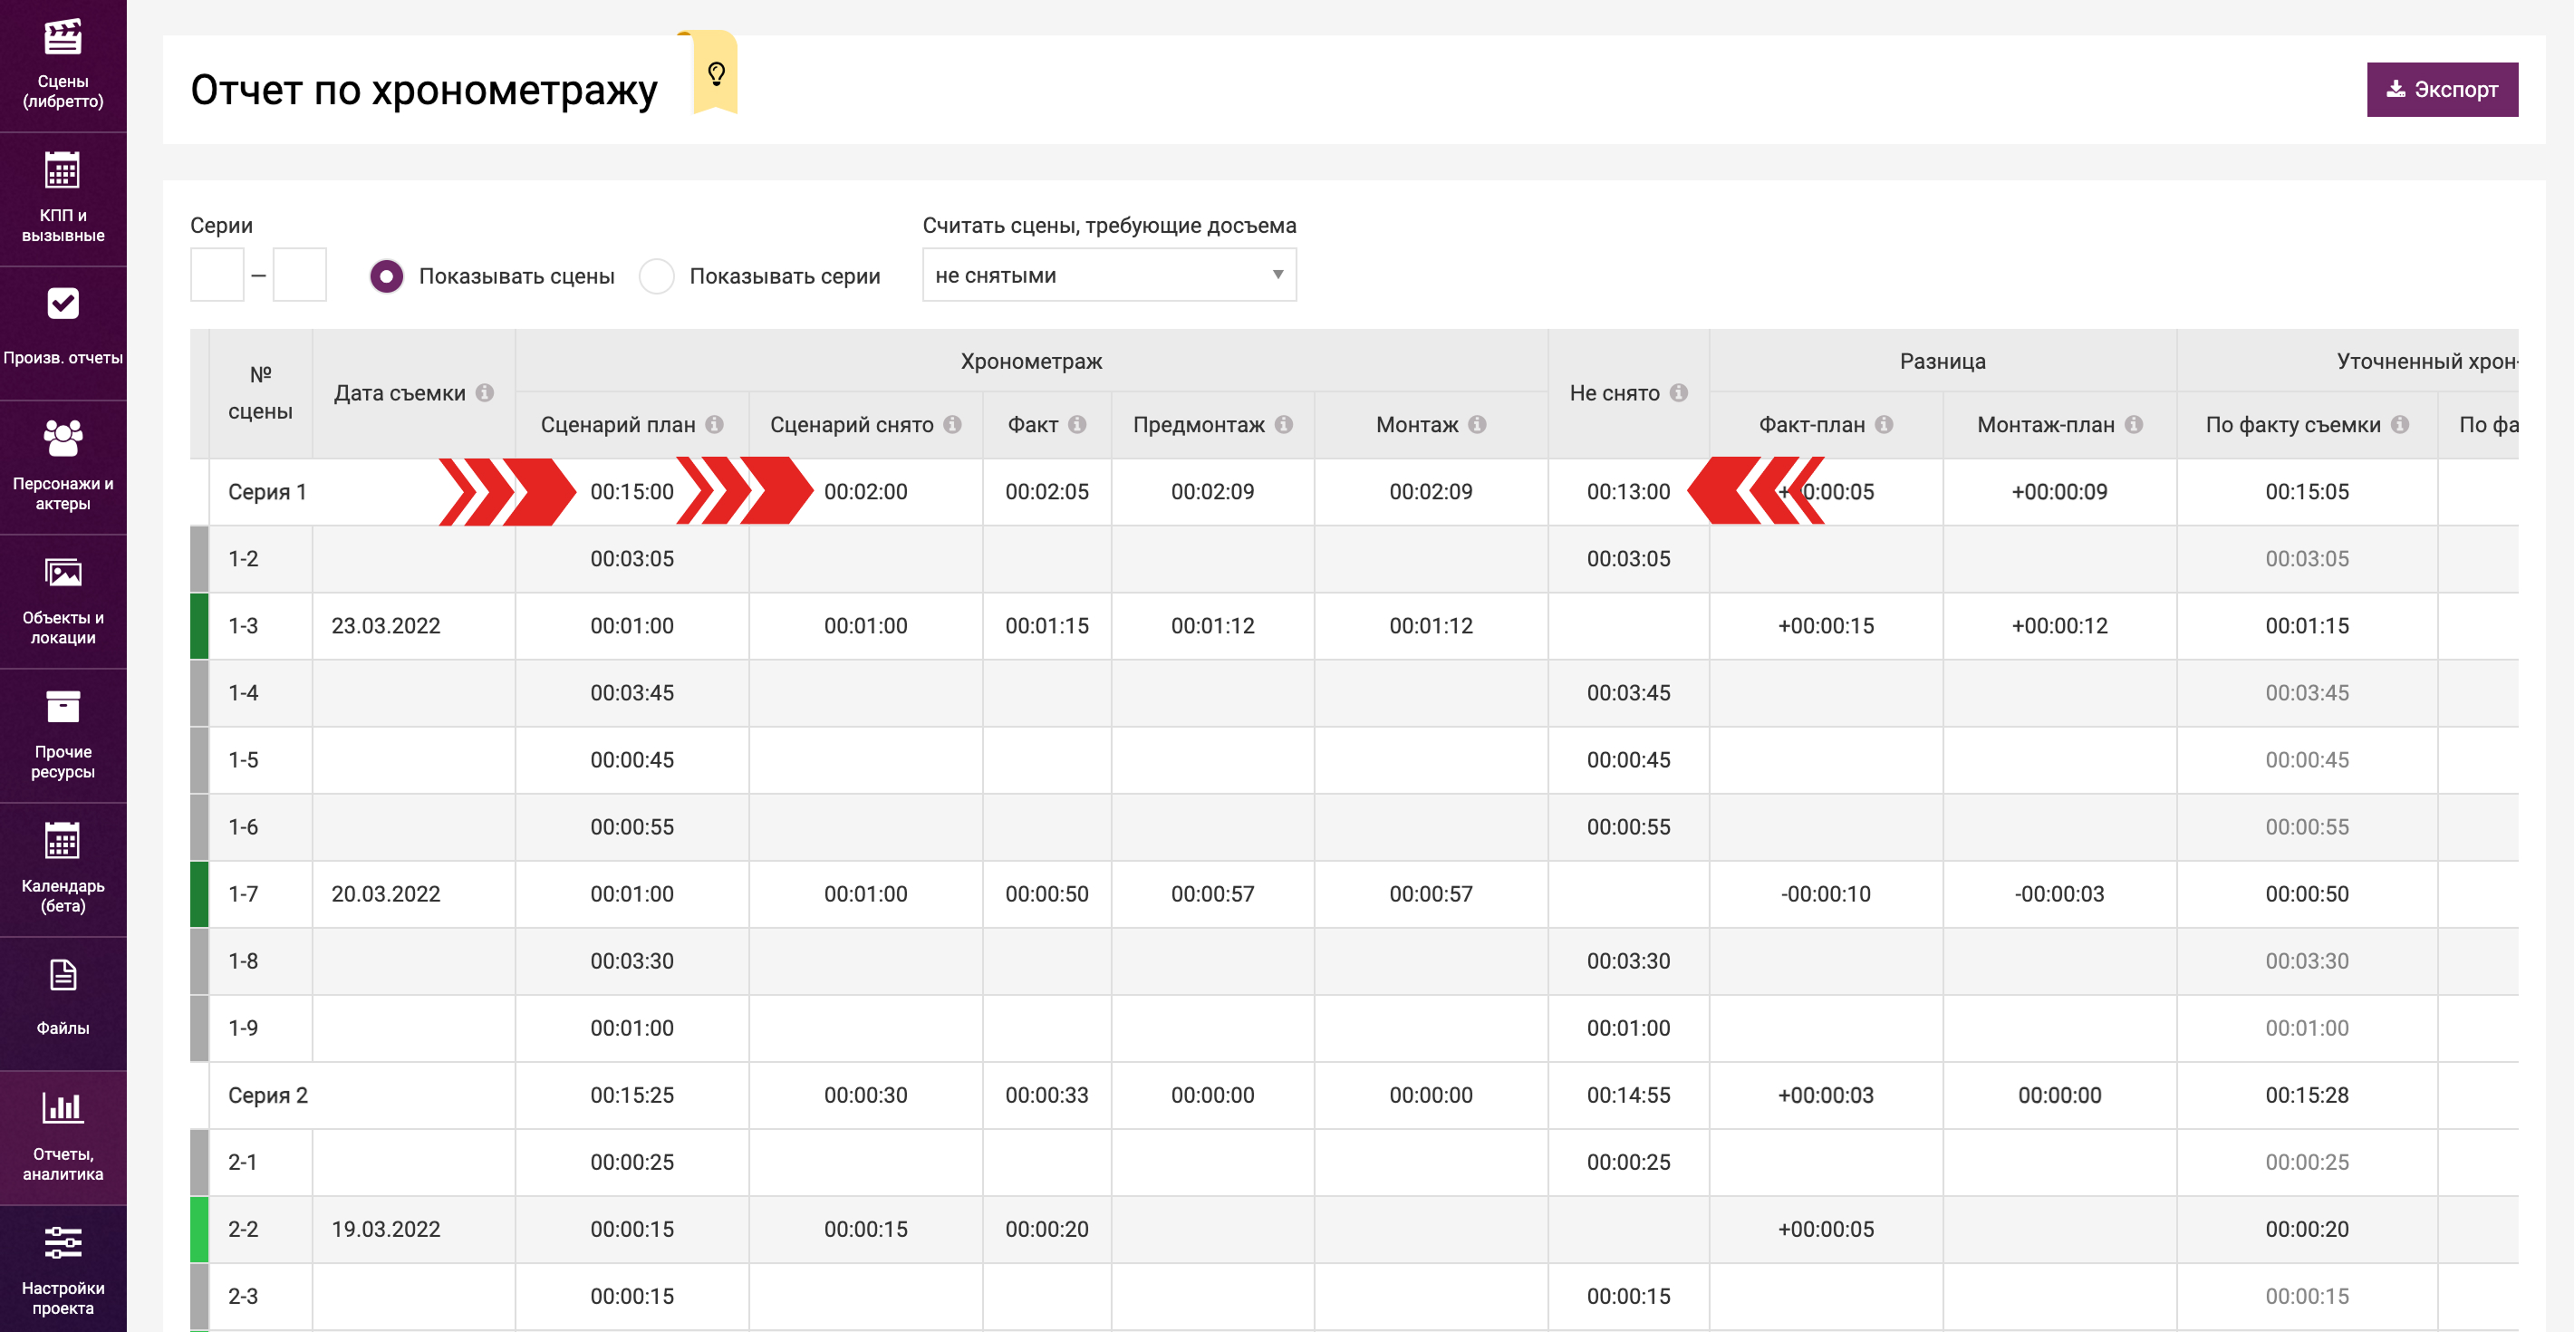Open Настройки проекта sliders icon

click(62, 1243)
